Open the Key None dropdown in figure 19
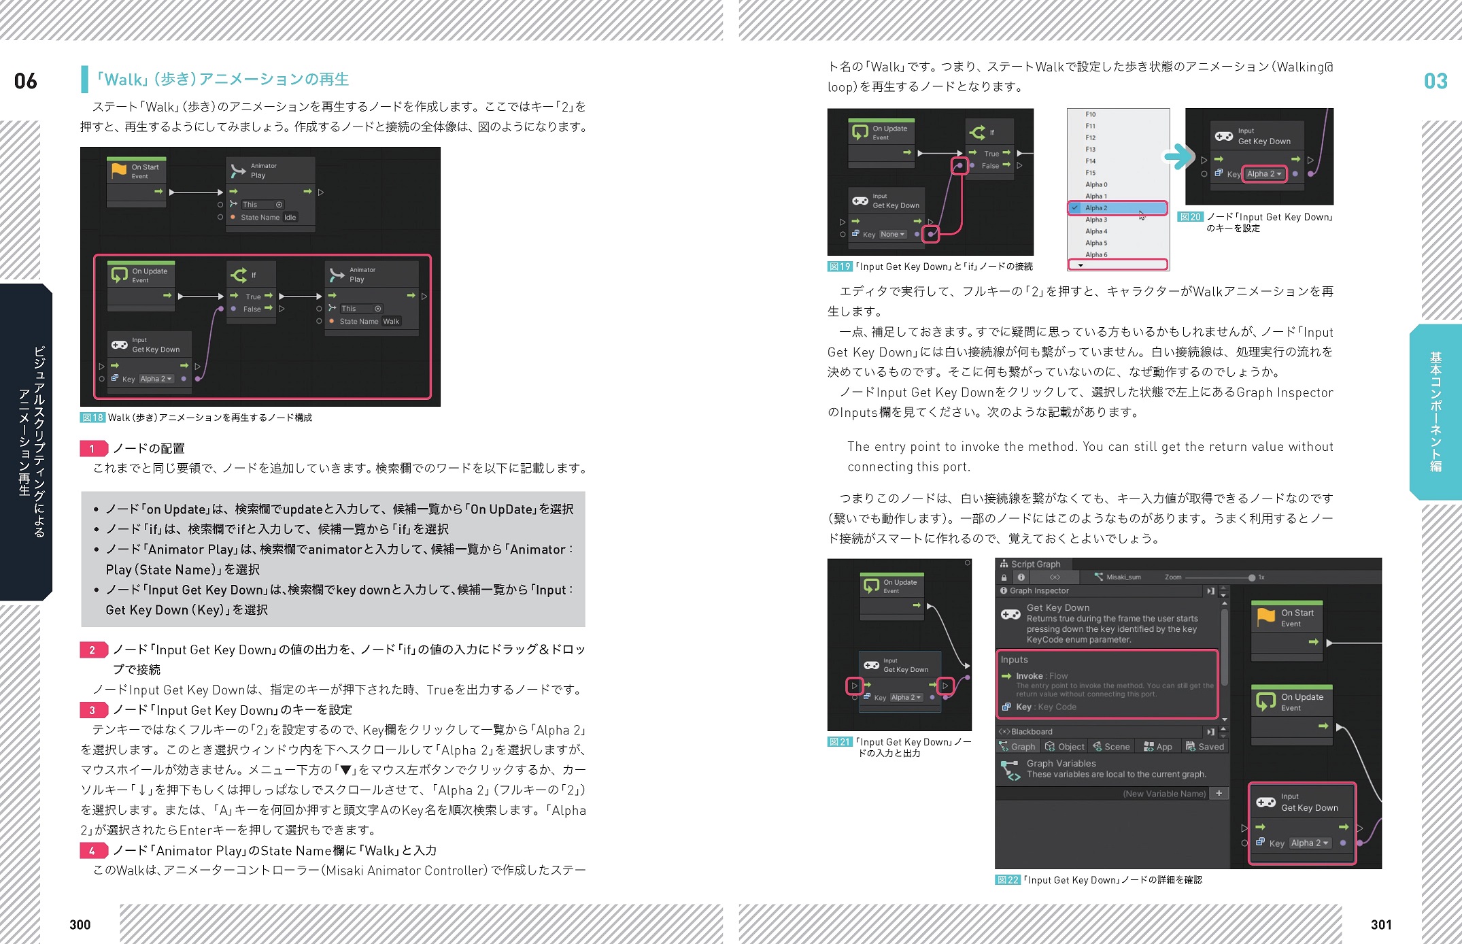 tap(892, 234)
